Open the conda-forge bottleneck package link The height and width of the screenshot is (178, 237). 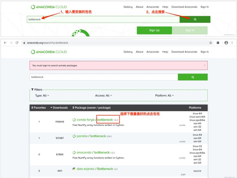[105, 120]
